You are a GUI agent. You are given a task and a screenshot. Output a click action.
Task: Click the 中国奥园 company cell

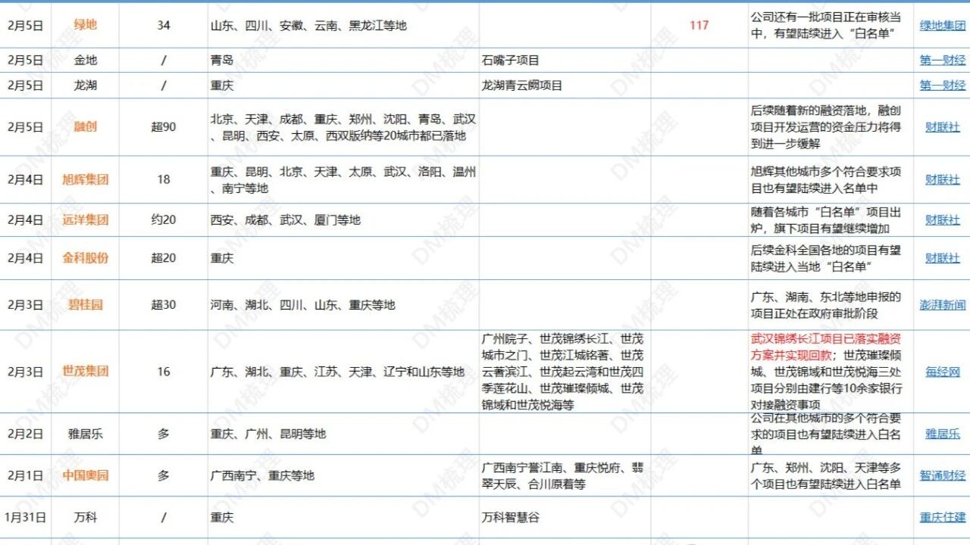pyautogui.click(x=86, y=475)
